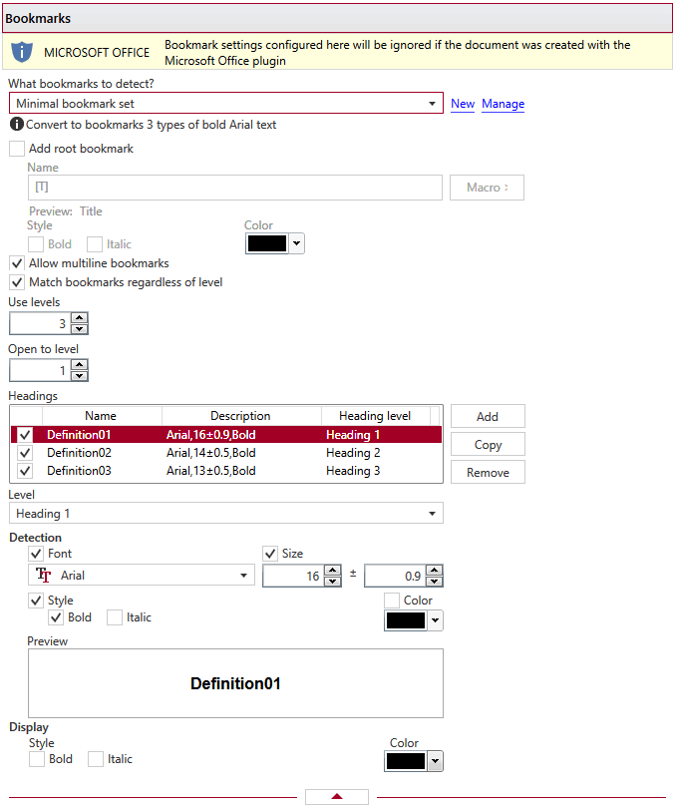
Task: Click the New bookmark set link
Action: point(463,104)
